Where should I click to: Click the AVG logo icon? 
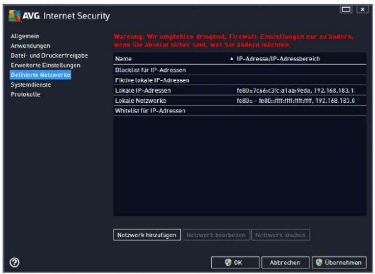coord(14,16)
